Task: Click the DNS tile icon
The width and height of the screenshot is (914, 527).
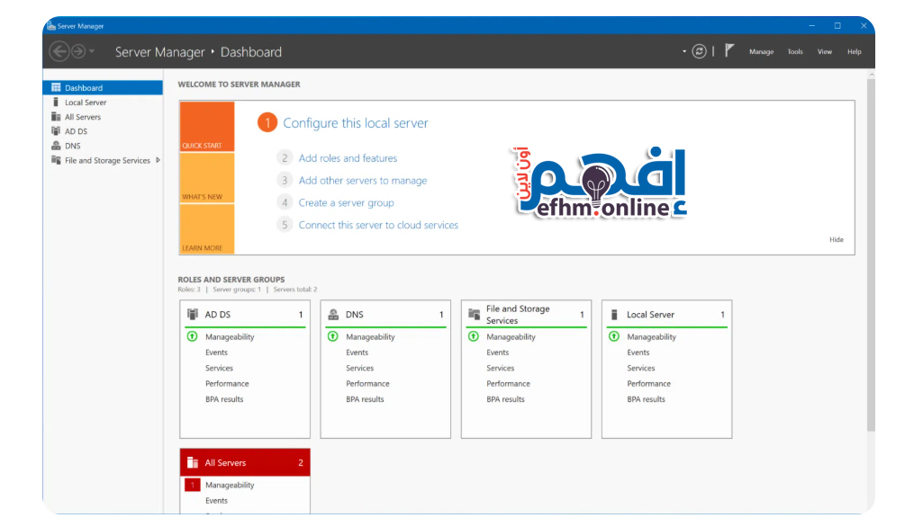Action: pos(333,315)
